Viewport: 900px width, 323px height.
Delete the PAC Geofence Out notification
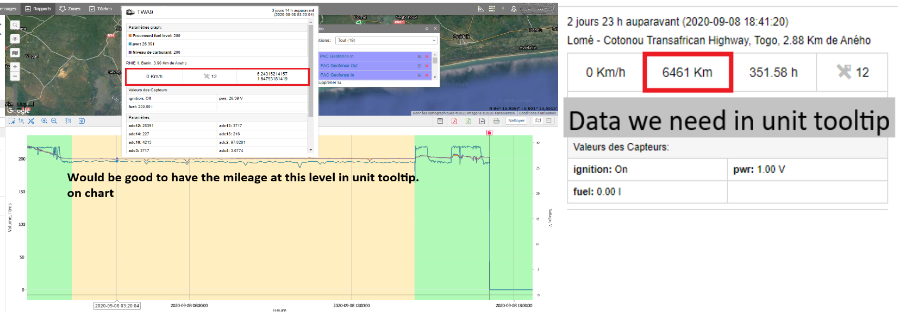click(x=427, y=66)
